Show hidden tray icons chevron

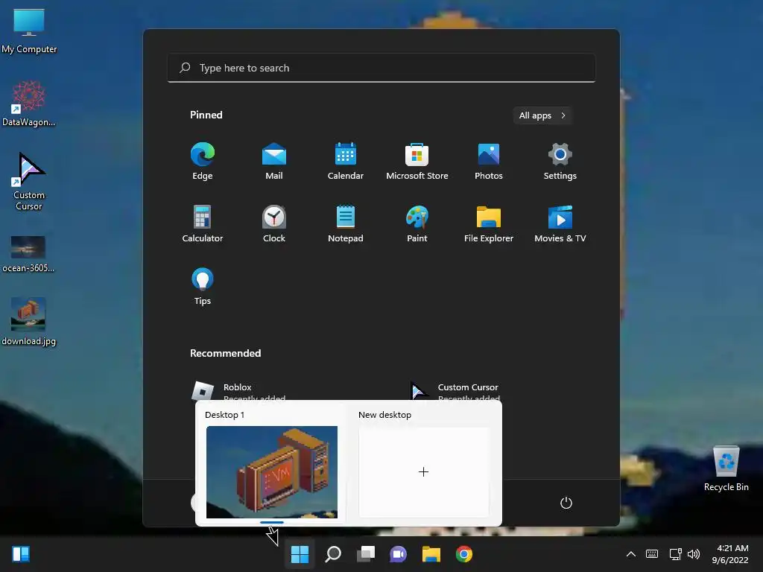(x=630, y=554)
